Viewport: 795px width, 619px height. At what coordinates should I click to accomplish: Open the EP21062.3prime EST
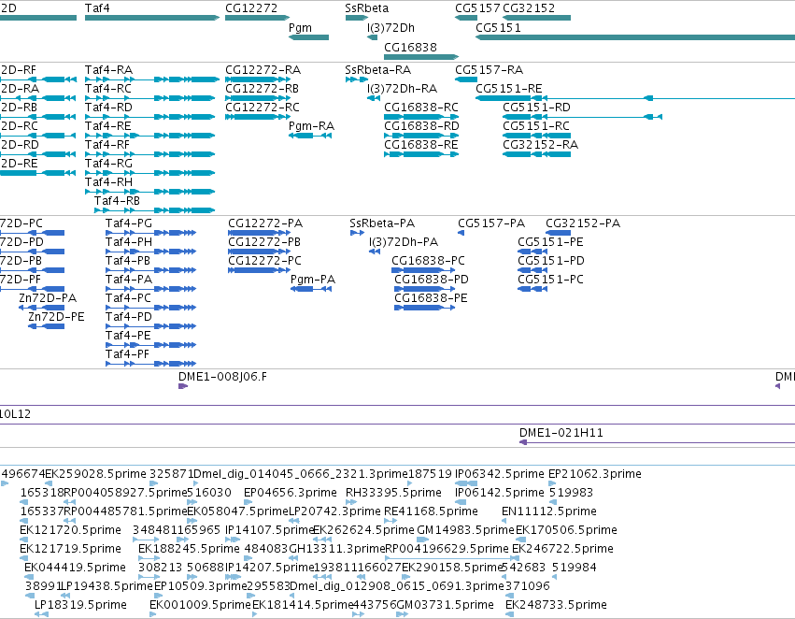(552, 483)
